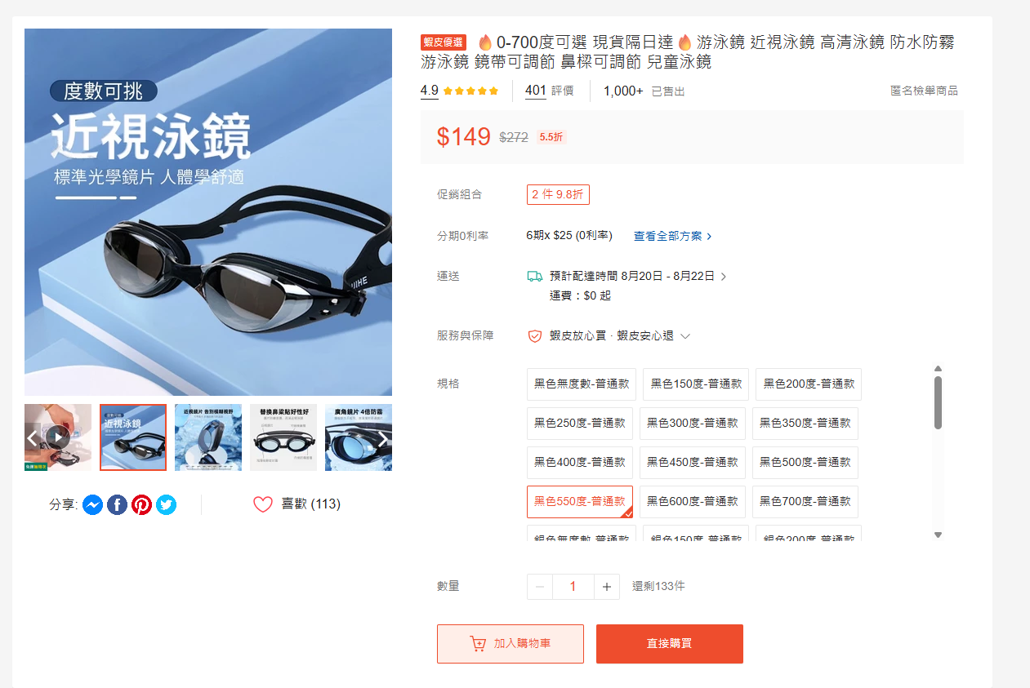The width and height of the screenshot is (1030, 688).
Task: Add item with 加入購物車 button
Action: 511,644
